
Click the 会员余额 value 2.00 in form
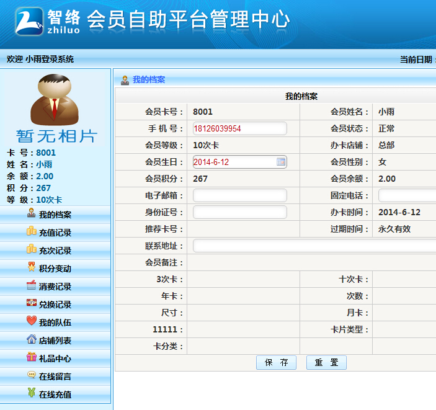[x=387, y=179]
